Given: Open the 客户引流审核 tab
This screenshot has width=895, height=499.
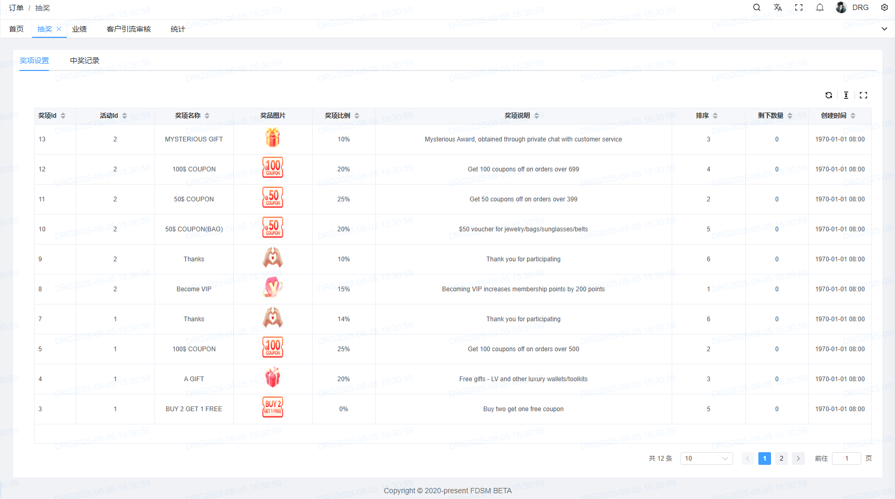Looking at the screenshot, I should (129, 29).
